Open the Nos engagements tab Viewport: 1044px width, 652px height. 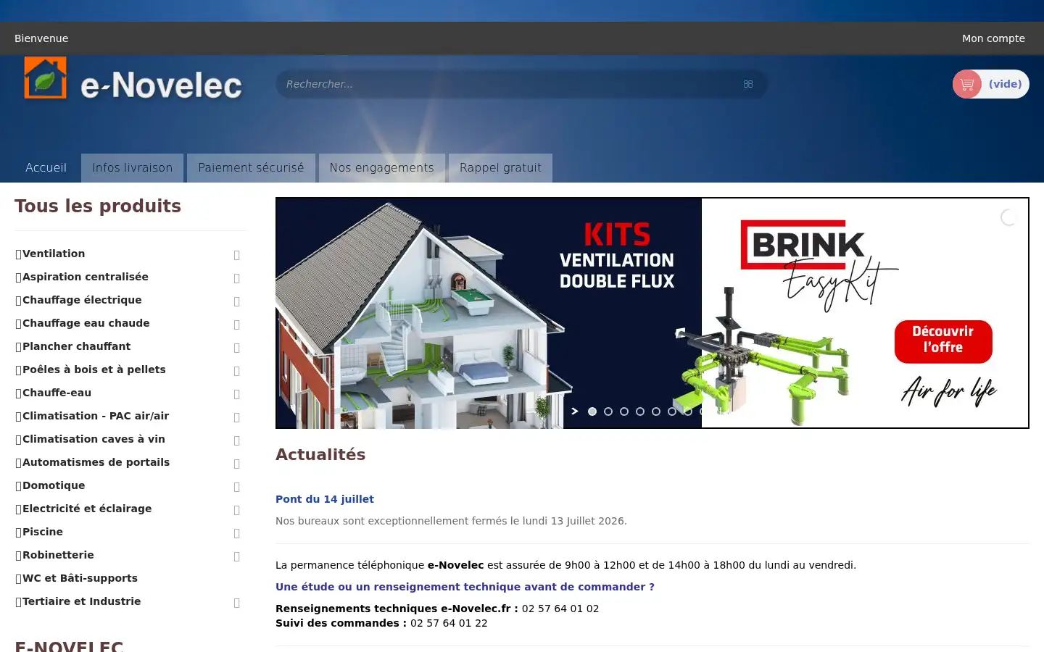click(x=382, y=168)
